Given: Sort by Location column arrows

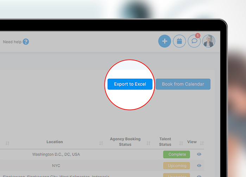Looking at the screenshot, I should coord(101,143).
